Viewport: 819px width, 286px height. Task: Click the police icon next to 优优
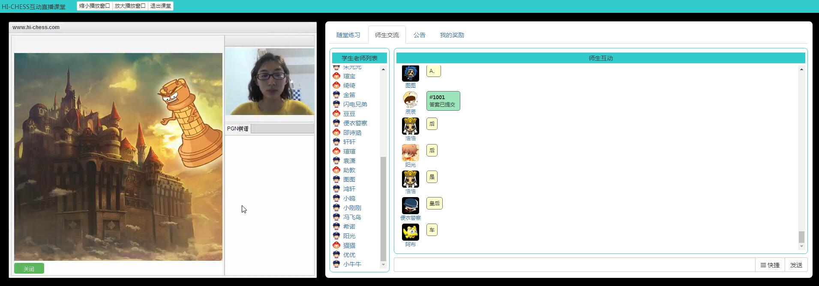point(336,255)
